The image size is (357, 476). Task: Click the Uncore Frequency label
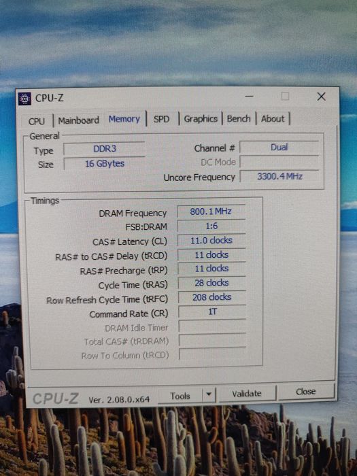(199, 177)
